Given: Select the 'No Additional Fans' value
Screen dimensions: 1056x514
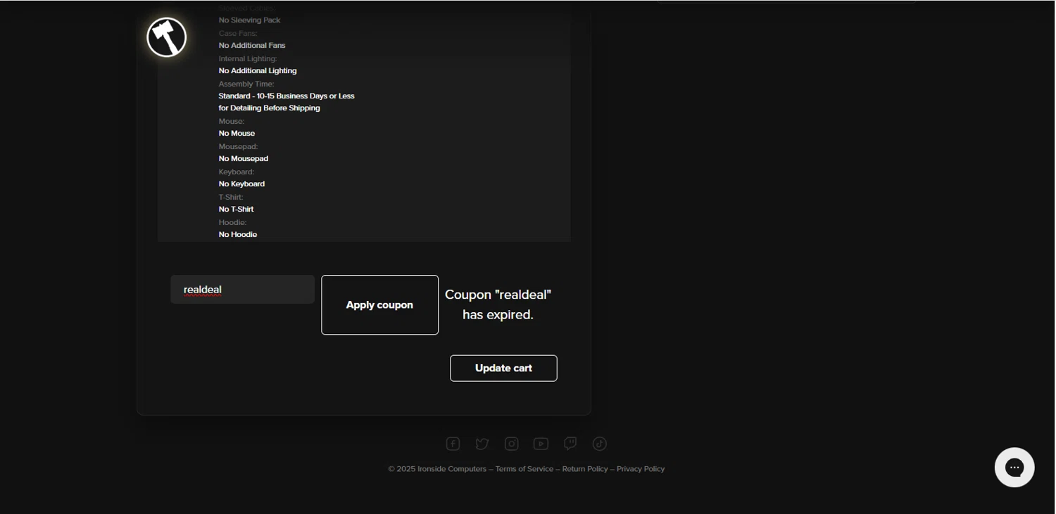Looking at the screenshot, I should [x=252, y=46].
